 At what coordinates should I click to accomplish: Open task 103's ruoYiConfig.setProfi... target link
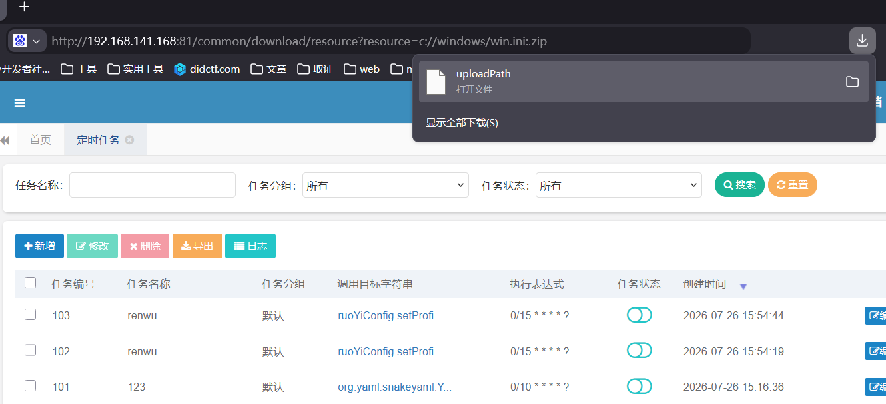(x=390, y=315)
